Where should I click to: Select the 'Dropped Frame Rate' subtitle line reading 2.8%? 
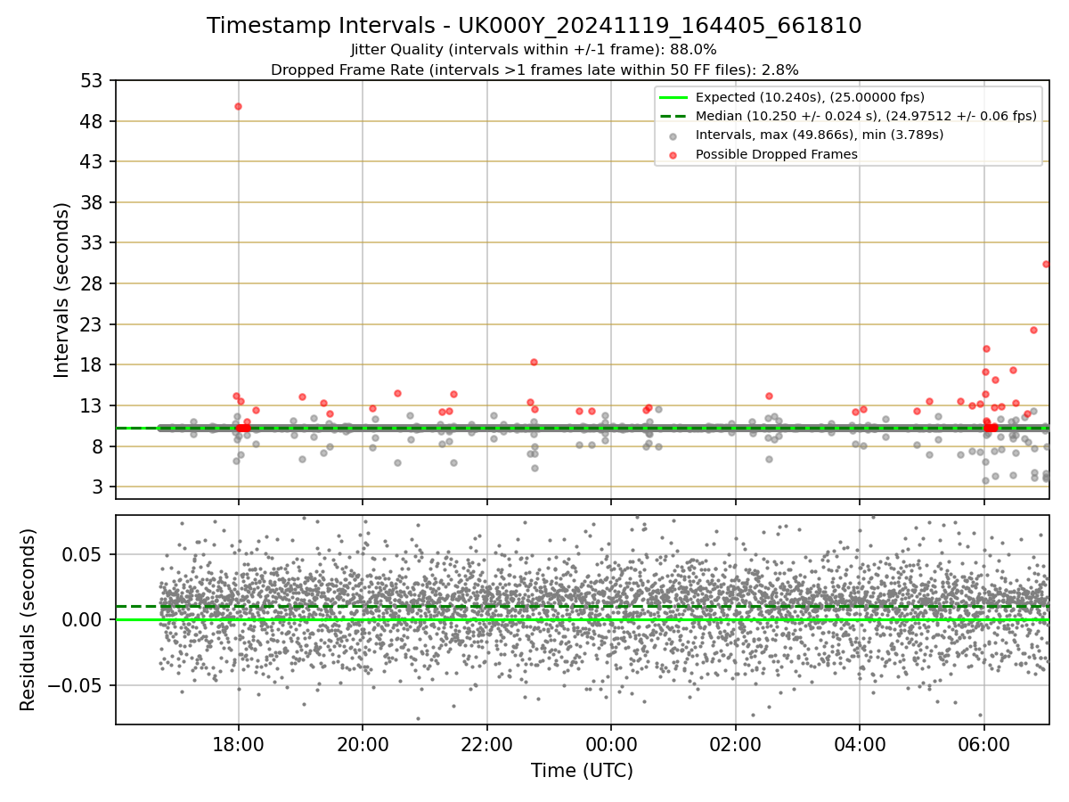click(x=534, y=70)
